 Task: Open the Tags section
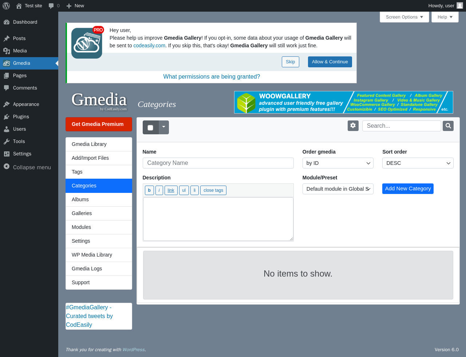pyautogui.click(x=99, y=172)
